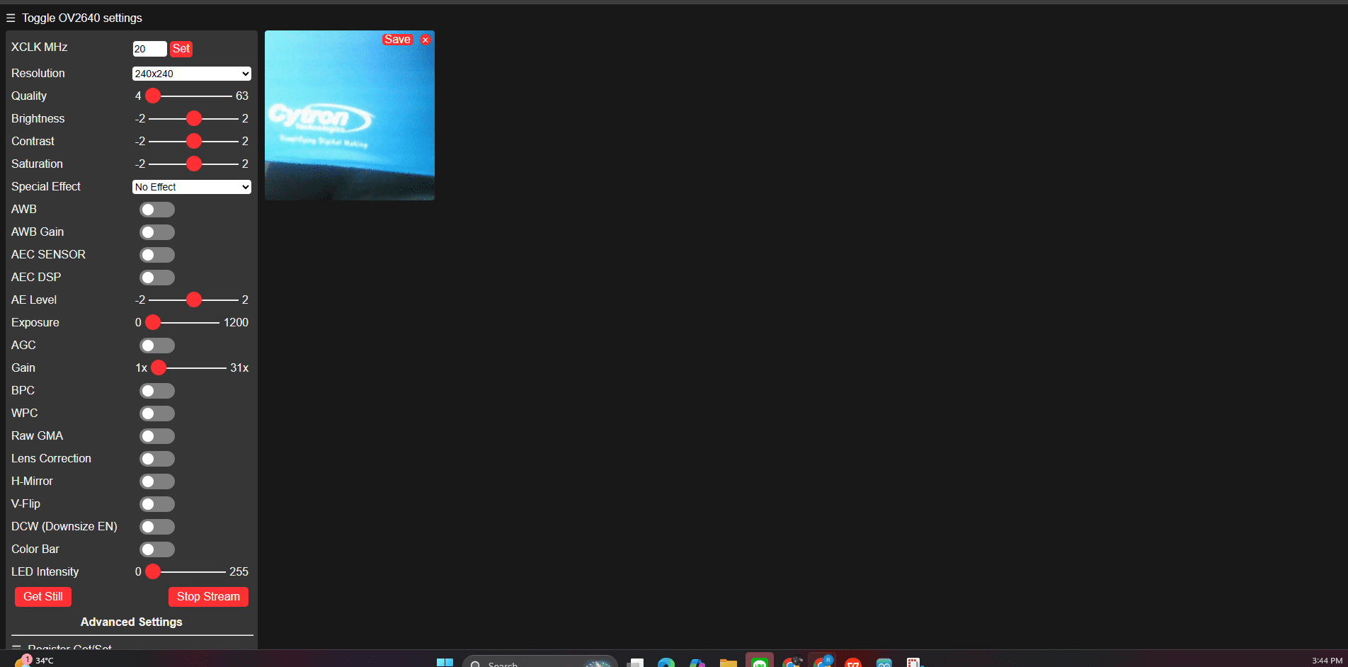Click Set button next to XCLK MHz
The height and width of the screenshot is (667, 1348).
(x=181, y=49)
